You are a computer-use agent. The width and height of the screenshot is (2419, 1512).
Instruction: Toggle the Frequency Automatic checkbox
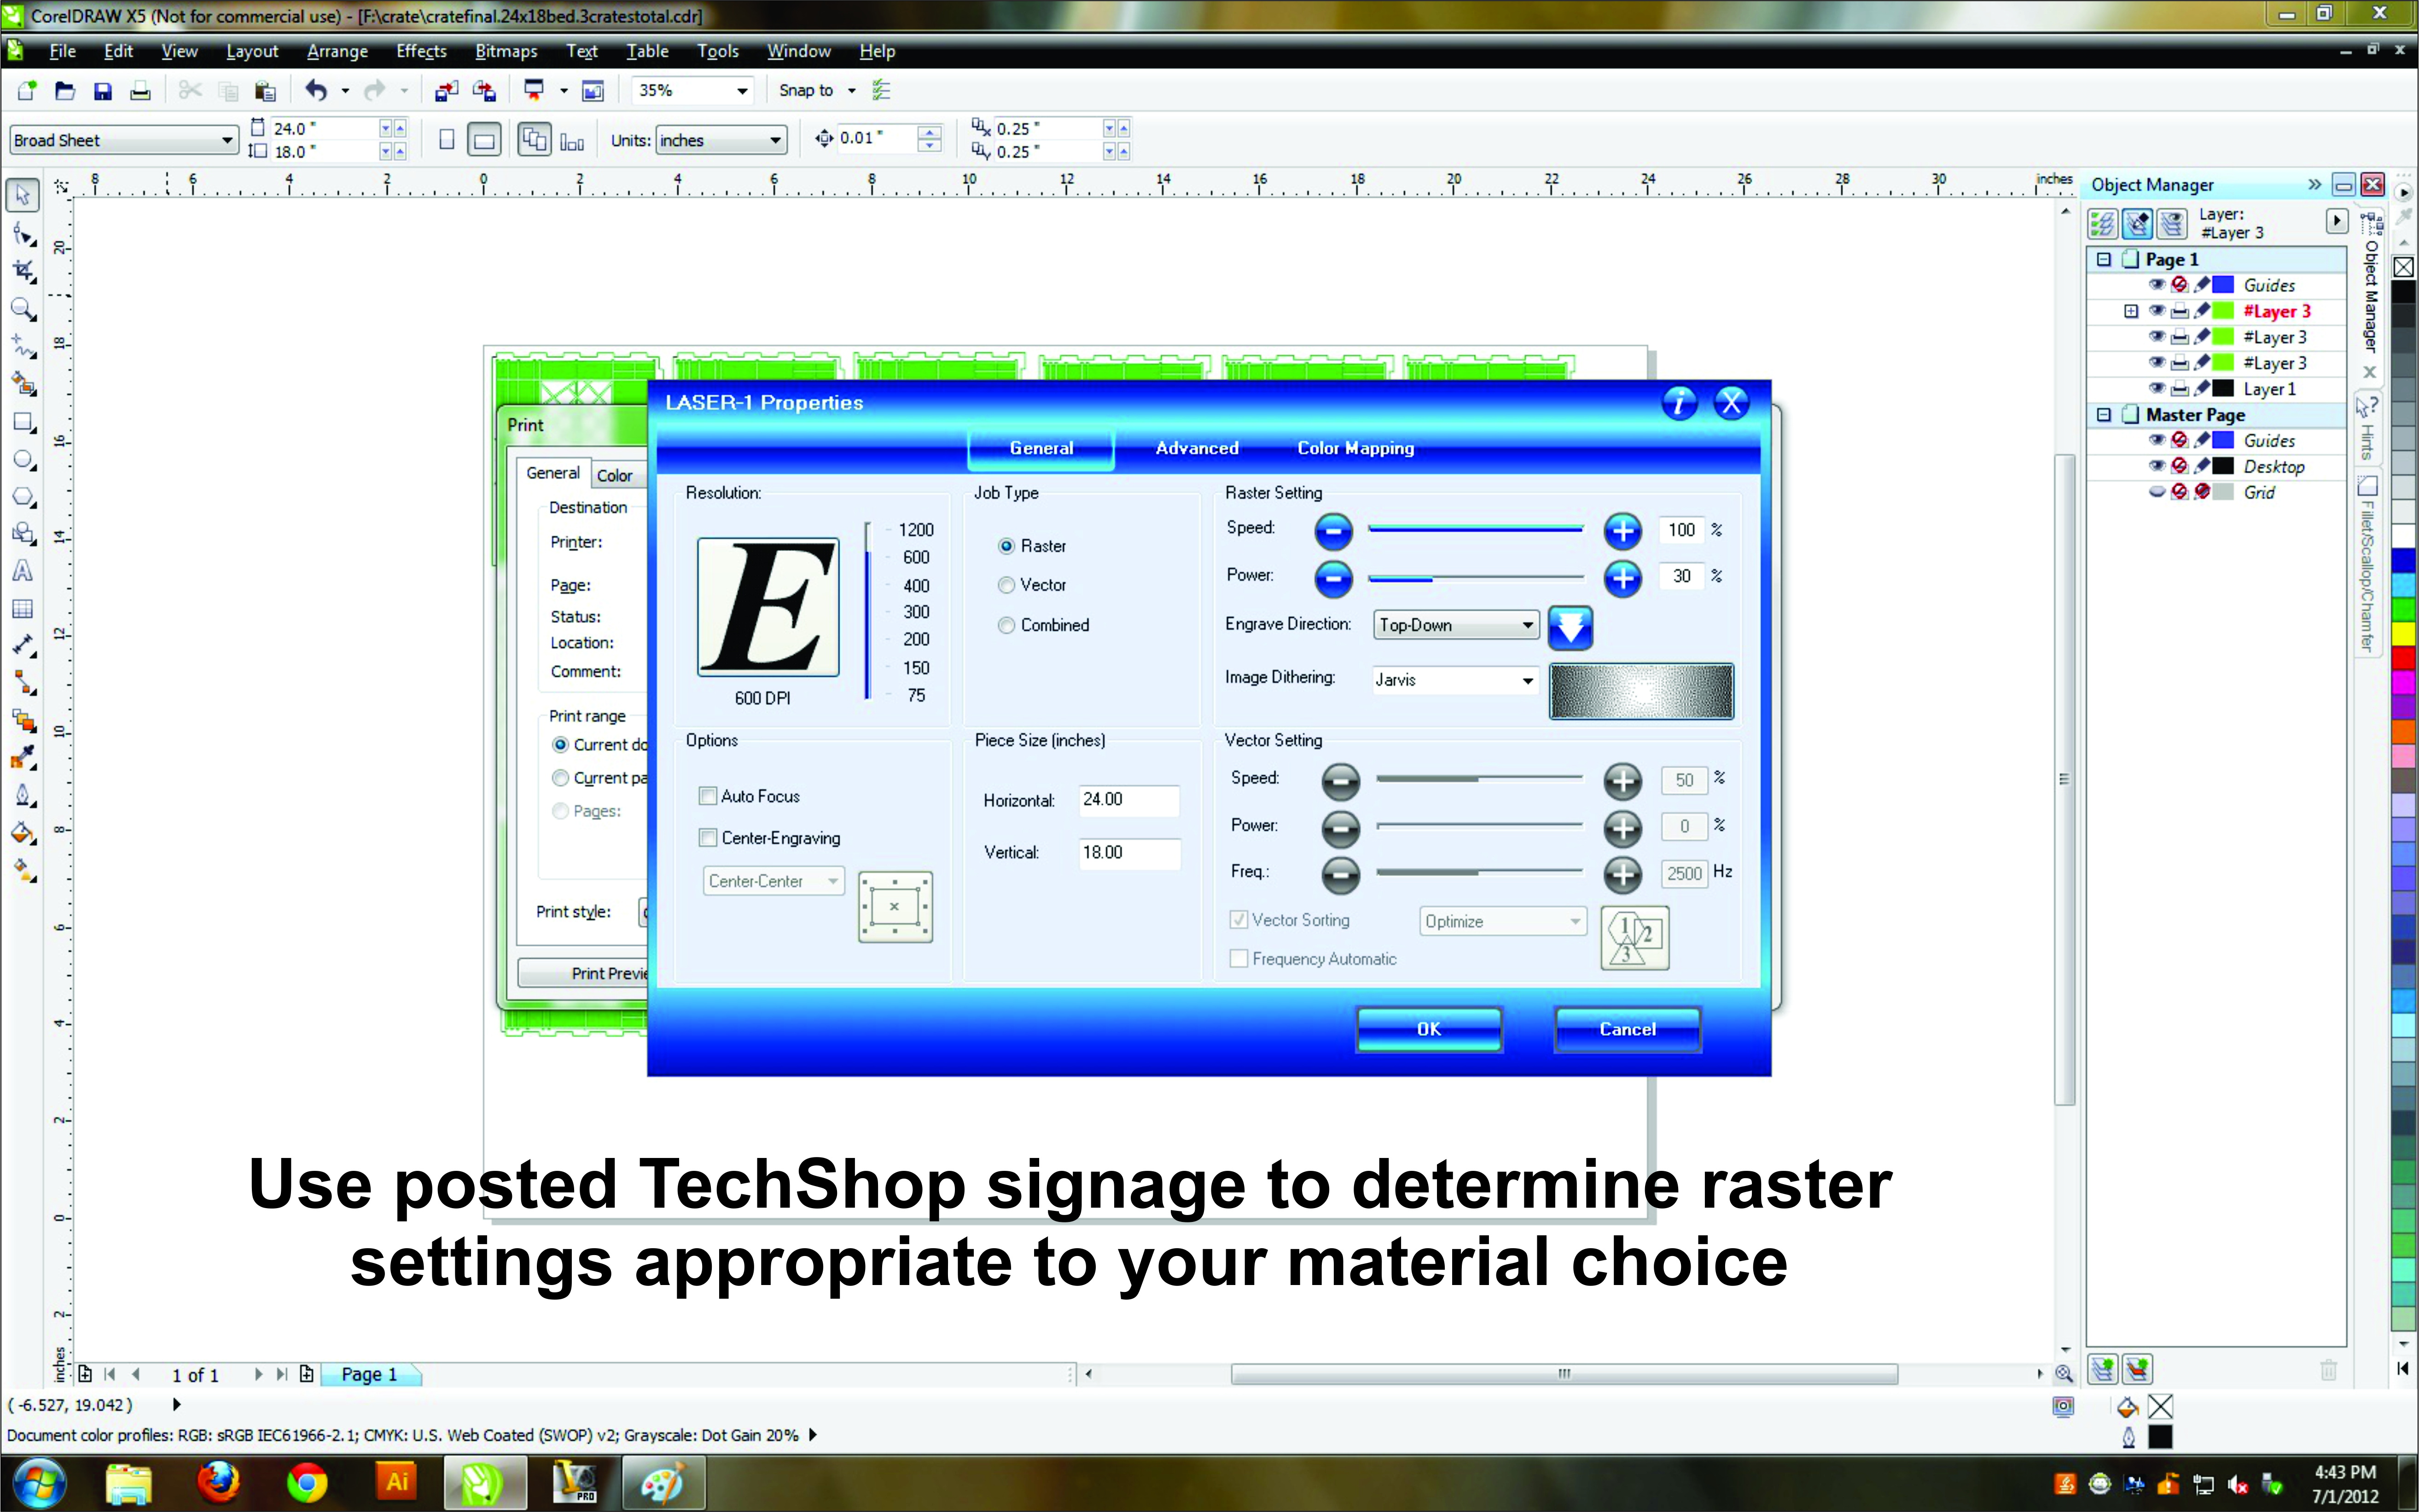[1239, 959]
